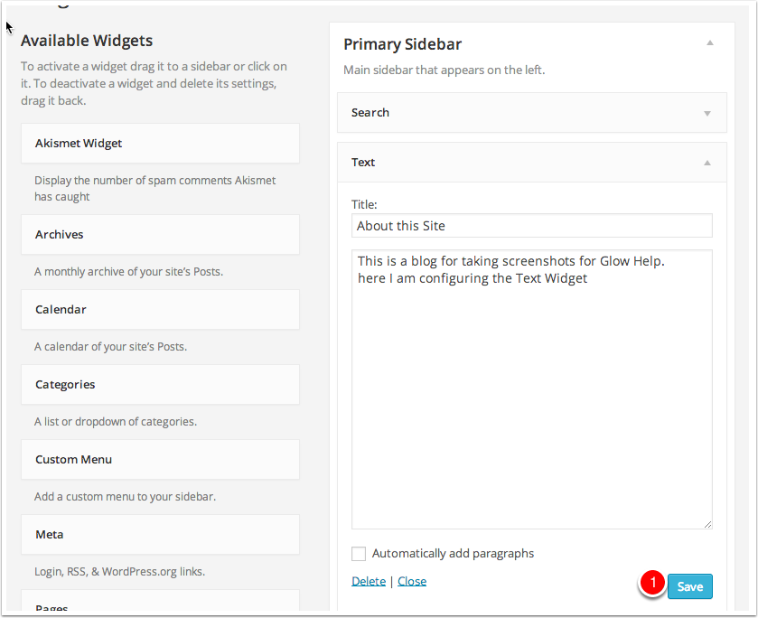Expand the Search widget arrow
The image size is (758, 618).
[x=707, y=114]
